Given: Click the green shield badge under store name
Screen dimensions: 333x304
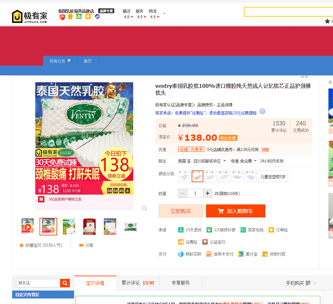Looking at the screenshot, I should pos(79,16).
